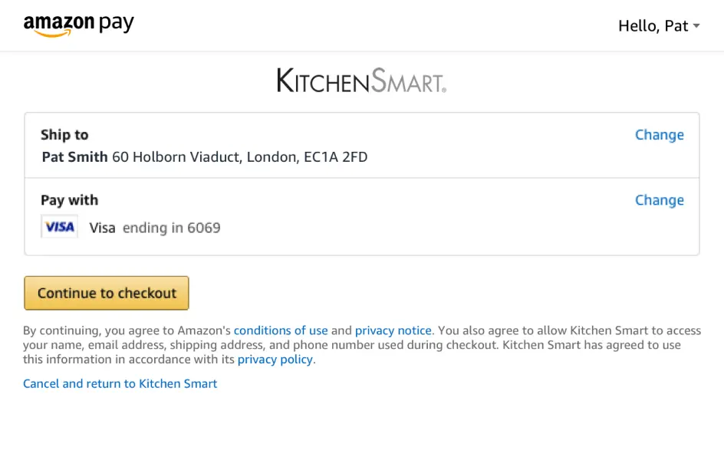Open Amazon's privacy notice link
Image resolution: width=724 pixels, height=460 pixels.
pos(393,330)
